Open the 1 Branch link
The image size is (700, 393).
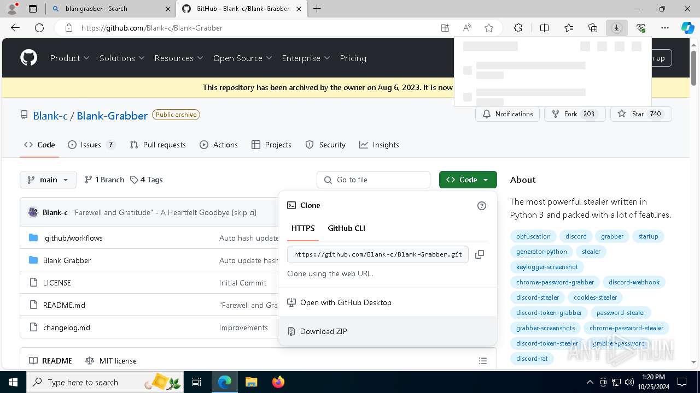point(104,180)
